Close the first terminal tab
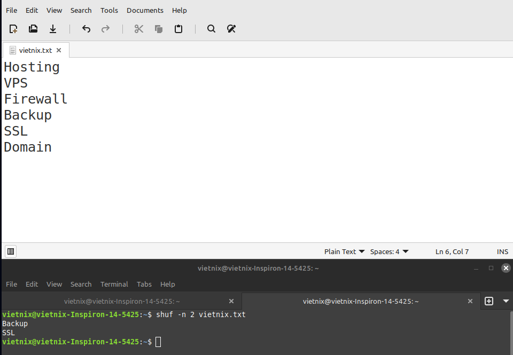The height and width of the screenshot is (355, 513). (x=231, y=302)
